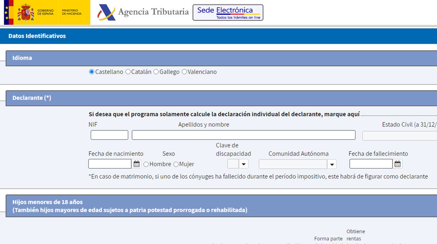Open the death date calendar picker
The height and width of the screenshot is (244, 437).
(x=397, y=164)
